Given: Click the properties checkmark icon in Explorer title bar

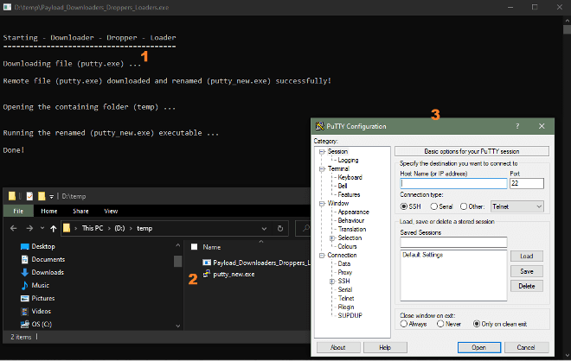Looking at the screenshot, I should pyautogui.click(x=29, y=196).
